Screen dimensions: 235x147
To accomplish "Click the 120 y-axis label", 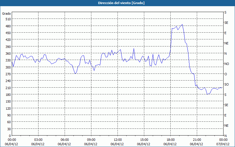I will coord(9,108).
